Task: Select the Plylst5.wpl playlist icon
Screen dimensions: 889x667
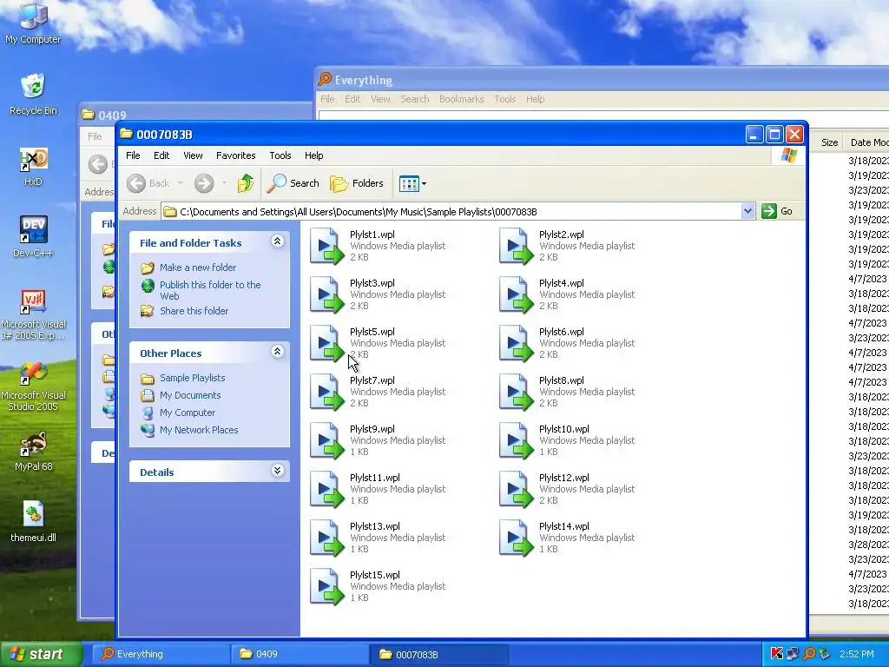Action: (x=326, y=343)
